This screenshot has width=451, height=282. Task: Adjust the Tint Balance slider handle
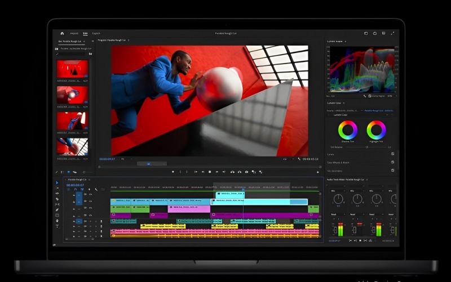click(x=367, y=147)
